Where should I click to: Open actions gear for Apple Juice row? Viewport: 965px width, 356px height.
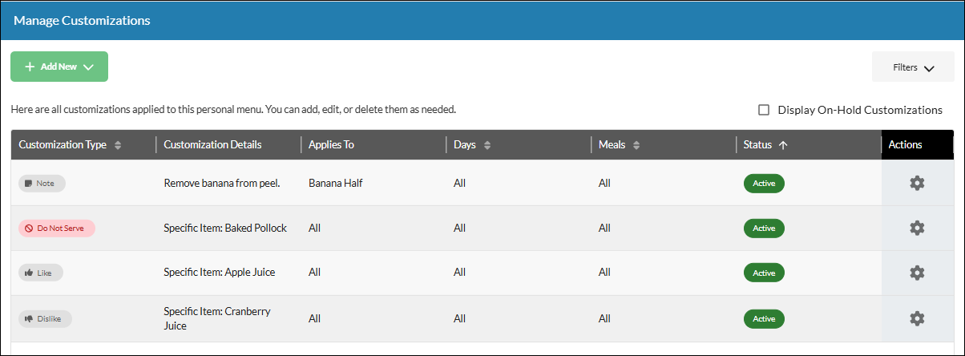point(917,273)
